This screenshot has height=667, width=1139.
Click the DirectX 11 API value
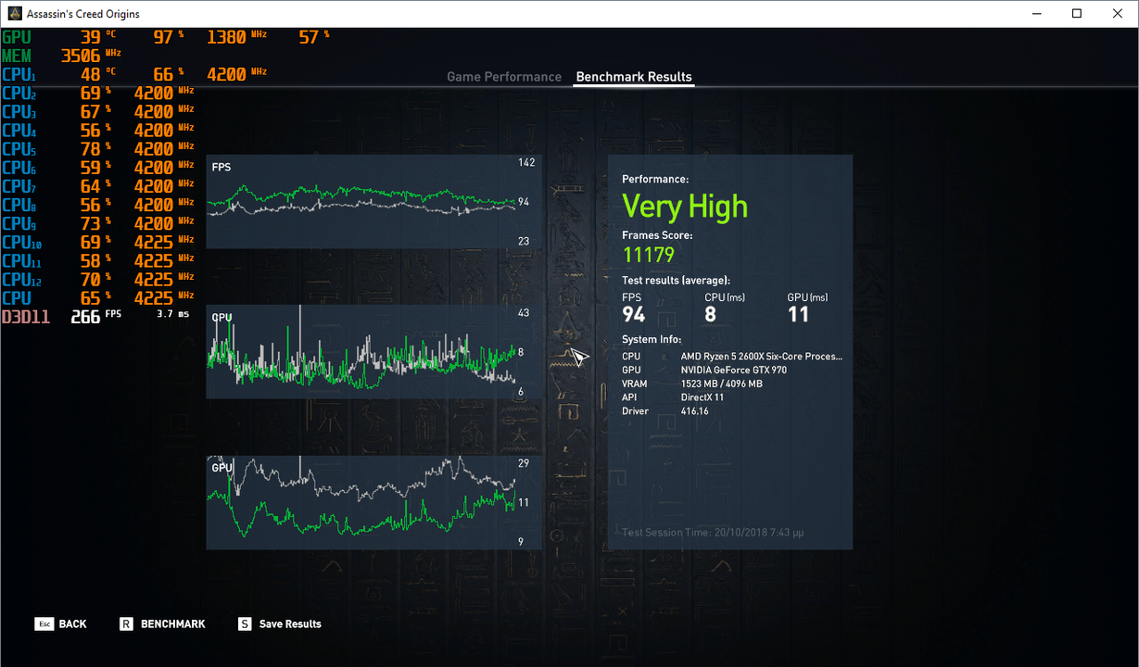pos(702,397)
